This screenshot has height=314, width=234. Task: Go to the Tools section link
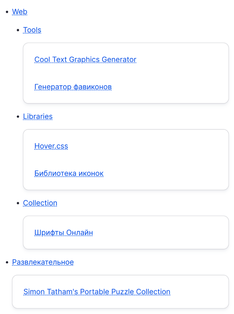(32, 30)
